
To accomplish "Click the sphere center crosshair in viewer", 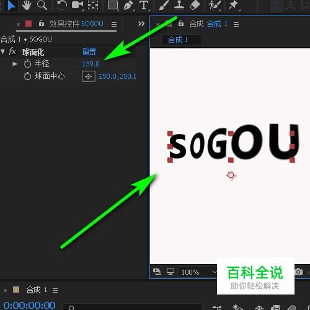I will click(x=231, y=175).
